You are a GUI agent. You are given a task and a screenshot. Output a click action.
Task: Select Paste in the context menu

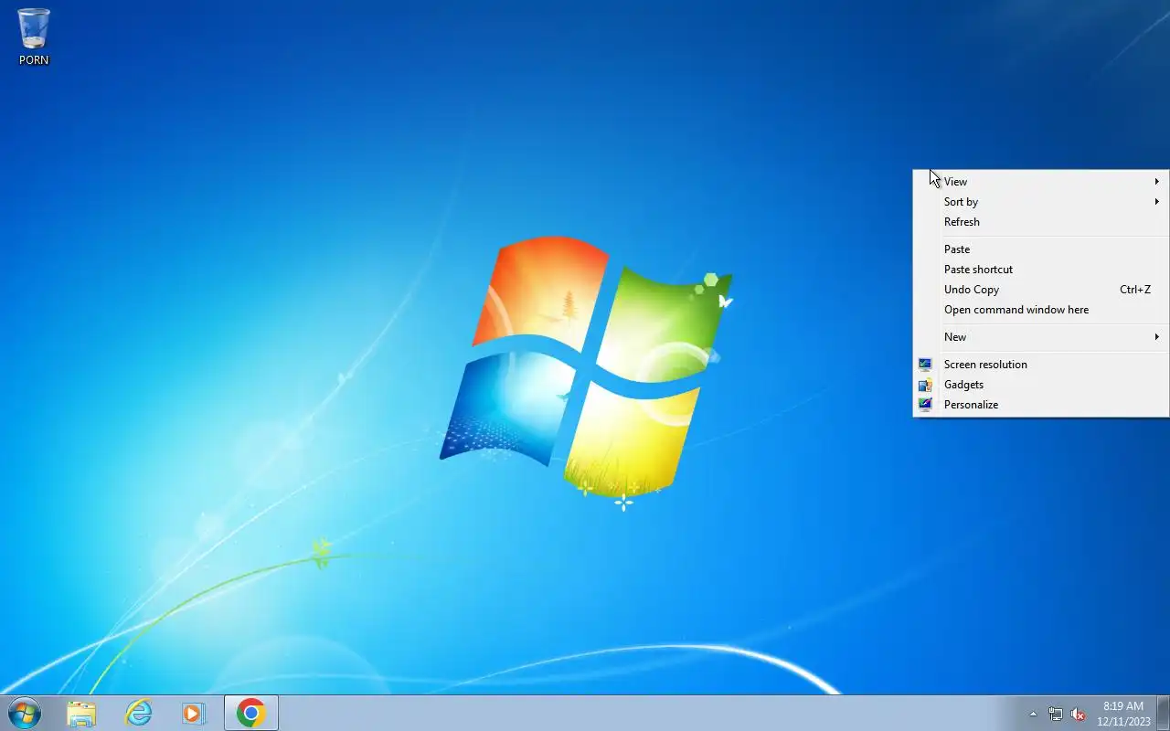click(x=1041, y=249)
